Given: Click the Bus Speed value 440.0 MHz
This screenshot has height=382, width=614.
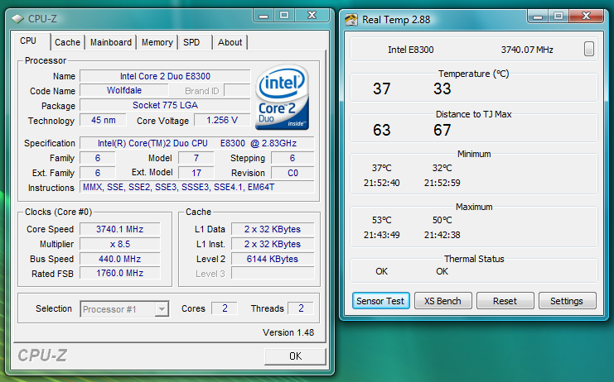Looking at the screenshot, I should click(120, 259).
